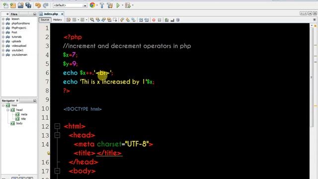The width and height of the screenshot is (318, 179).
Task: Click the editor vertical scrollbar
Action: [x=312, y=77]
